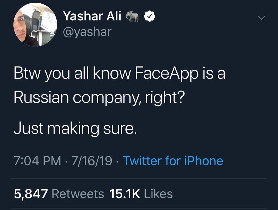Open the "Likes" label list
The width and height of the screenshot is (278, 210).
(159, 194)
